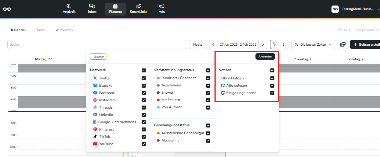Click the filter funnel icon
380x157 pixels.
tap(275, 44)
